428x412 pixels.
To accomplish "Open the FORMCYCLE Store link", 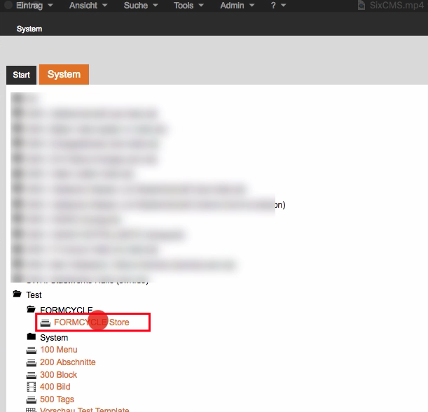I will [x=91, y=322].
